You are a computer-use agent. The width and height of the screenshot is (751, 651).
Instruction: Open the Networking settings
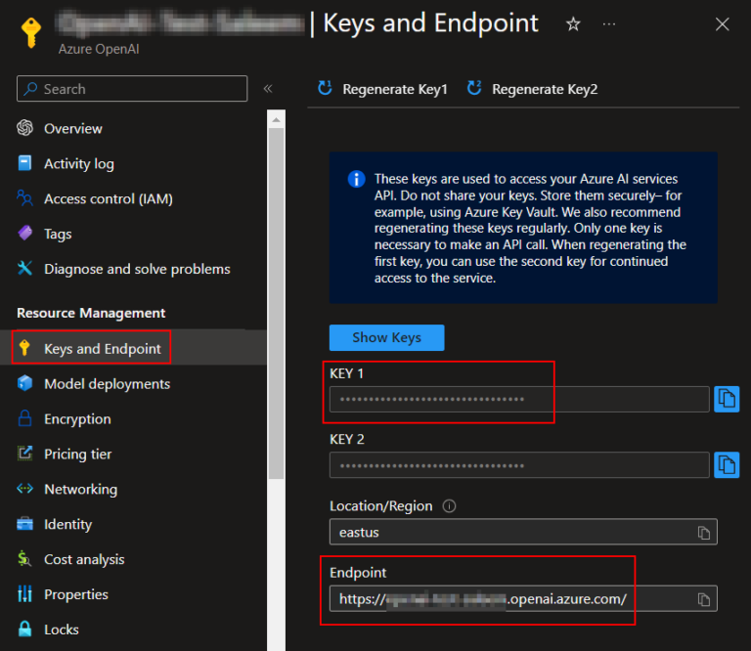[x=80, y=489]
